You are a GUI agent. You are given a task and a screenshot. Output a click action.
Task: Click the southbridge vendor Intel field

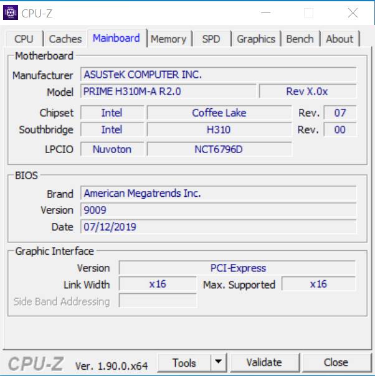(112, 129)
